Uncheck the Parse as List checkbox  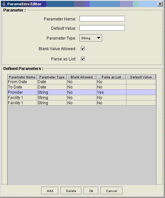click(x=83, y=59)
